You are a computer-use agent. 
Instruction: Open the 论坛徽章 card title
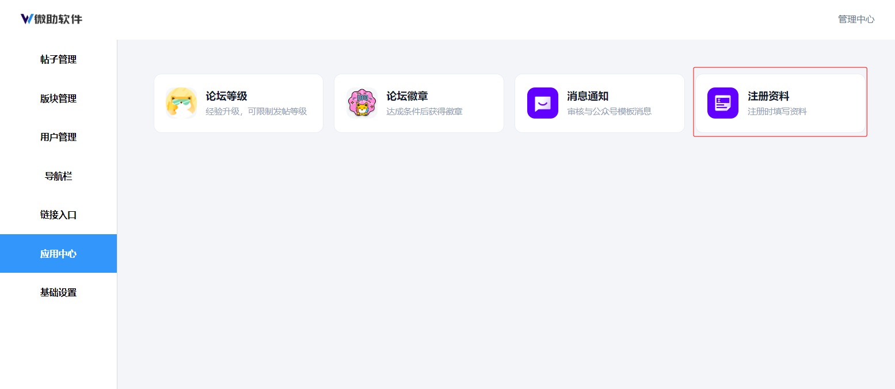(407, 96)
